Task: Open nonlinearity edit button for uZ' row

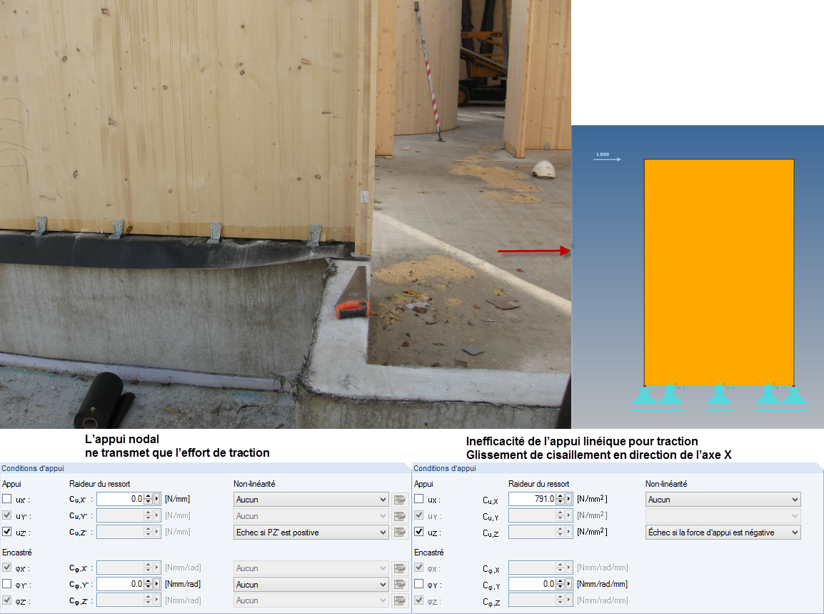Action: 399,532
